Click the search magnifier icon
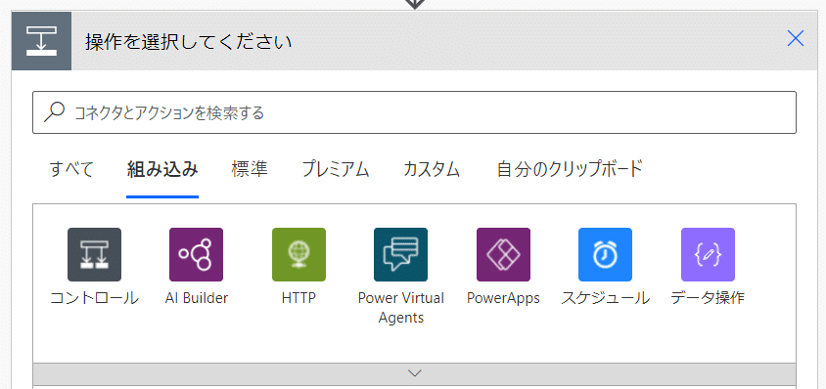Screen dimensions: 826x389 point(54,112)
